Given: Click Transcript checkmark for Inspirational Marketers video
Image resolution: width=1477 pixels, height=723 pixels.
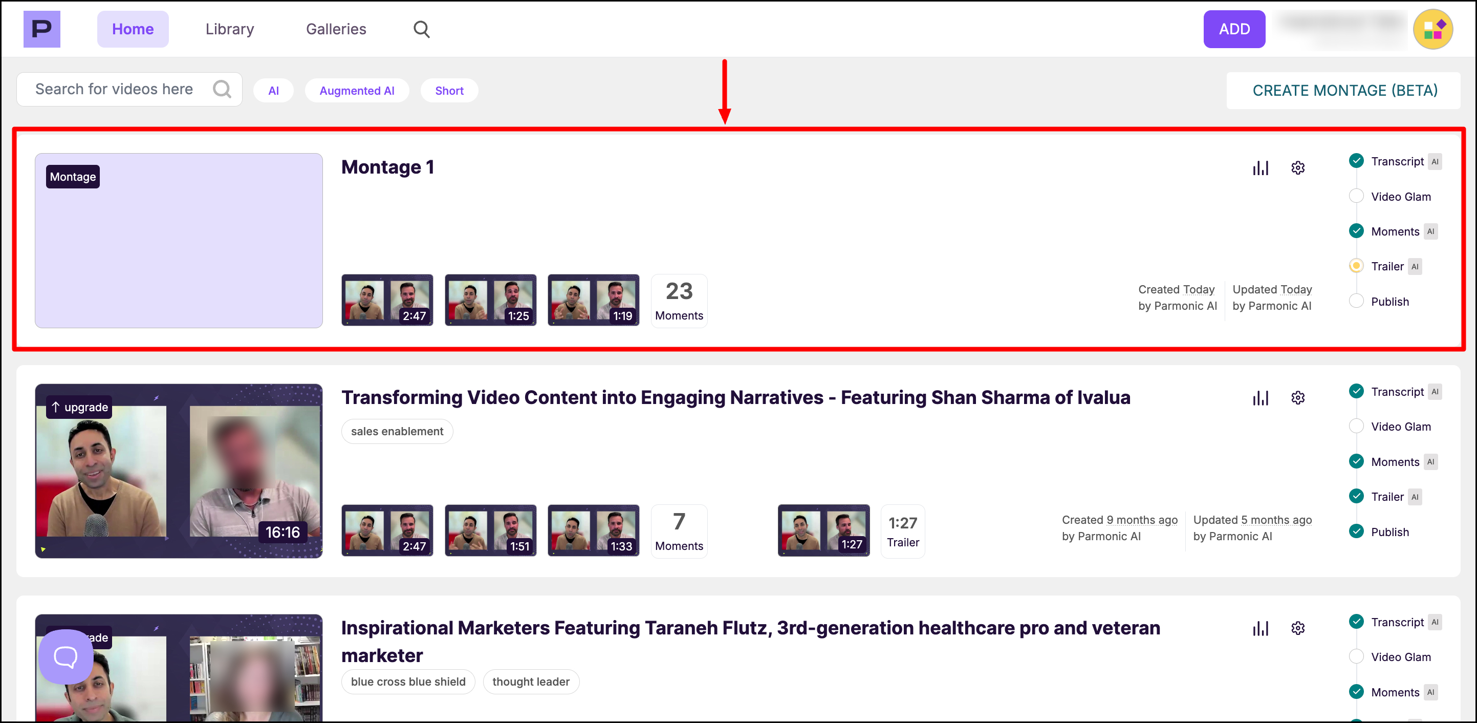Looking at the screenshot, I should pyautogui.click(x=1356, y=622).
